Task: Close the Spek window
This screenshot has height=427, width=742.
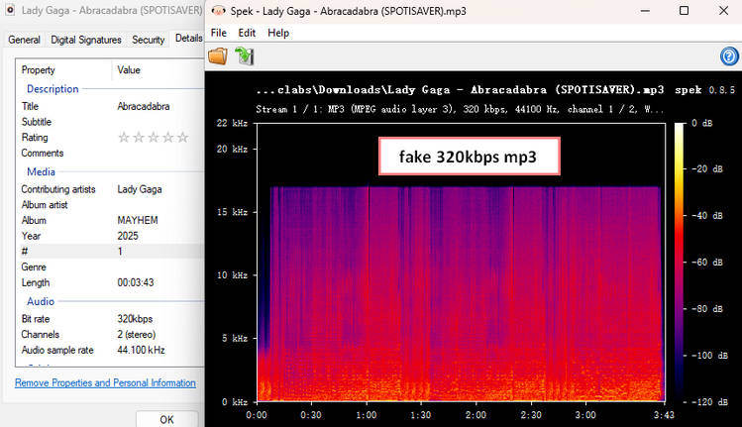Action: pyautogui.click(x=723, y=11)
